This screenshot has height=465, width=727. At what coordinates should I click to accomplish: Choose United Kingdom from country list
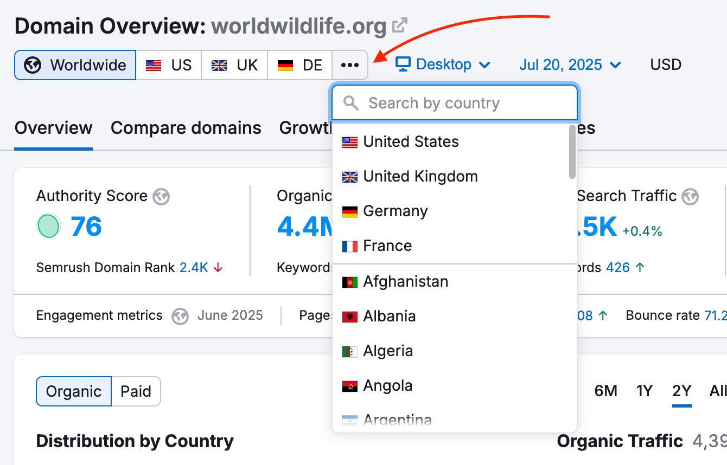coord(454,177)
